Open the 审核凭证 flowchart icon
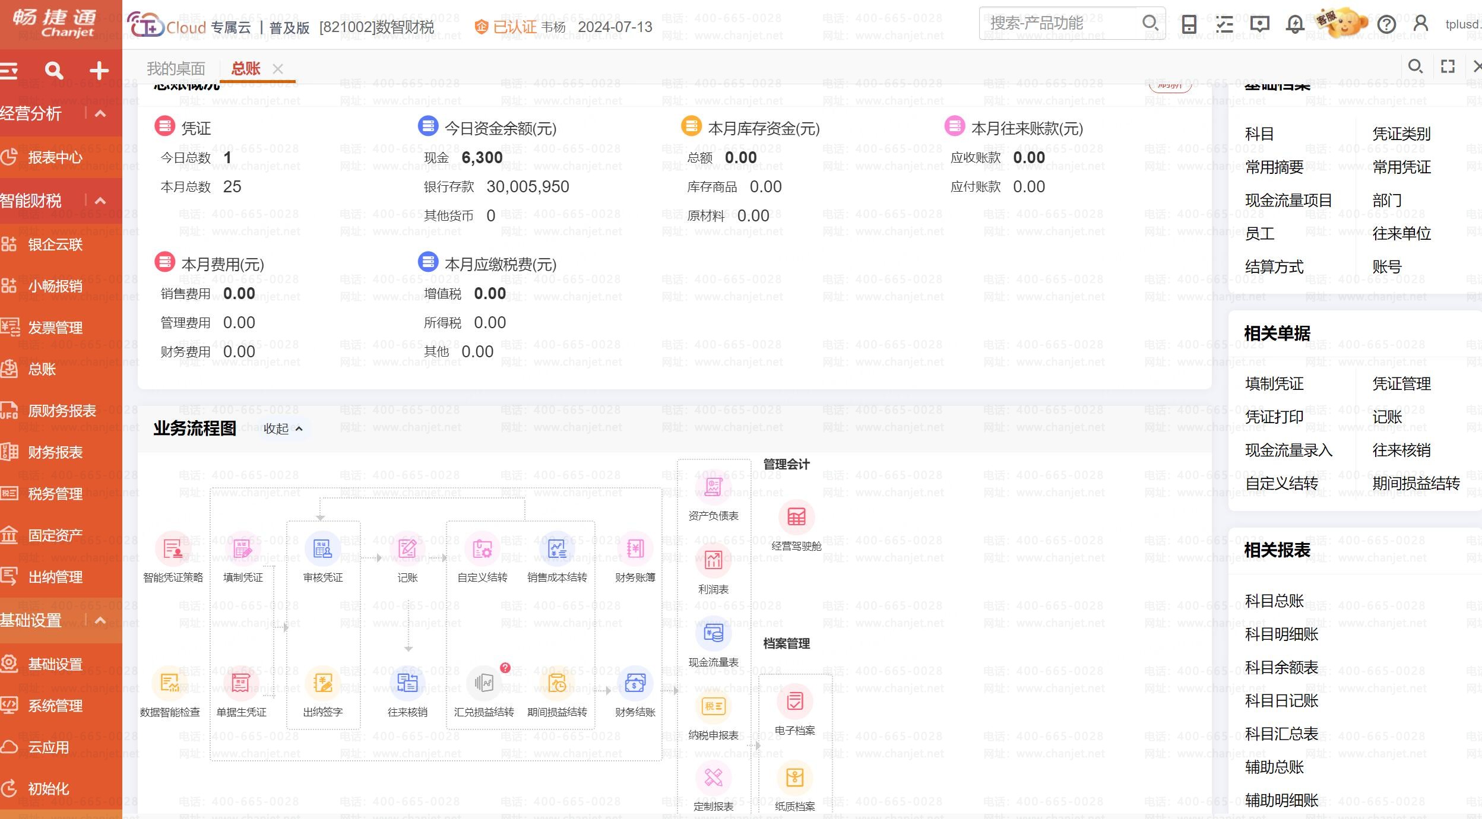Viewport: 1482px width, 819px height. coord(322,549)
